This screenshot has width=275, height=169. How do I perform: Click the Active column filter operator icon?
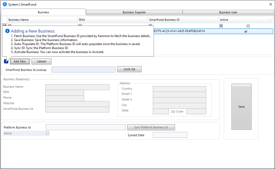click(x=221, y=26)
